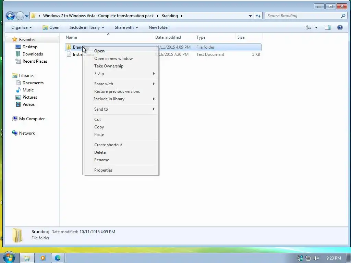Image resolution: width=351 pixels, height=263 pixels.
Task: Click the Open toolbar button
Action: click(x=51, y=27)
